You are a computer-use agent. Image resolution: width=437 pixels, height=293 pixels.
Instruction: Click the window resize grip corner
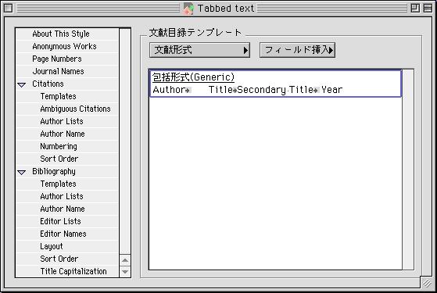pos(427,283)
